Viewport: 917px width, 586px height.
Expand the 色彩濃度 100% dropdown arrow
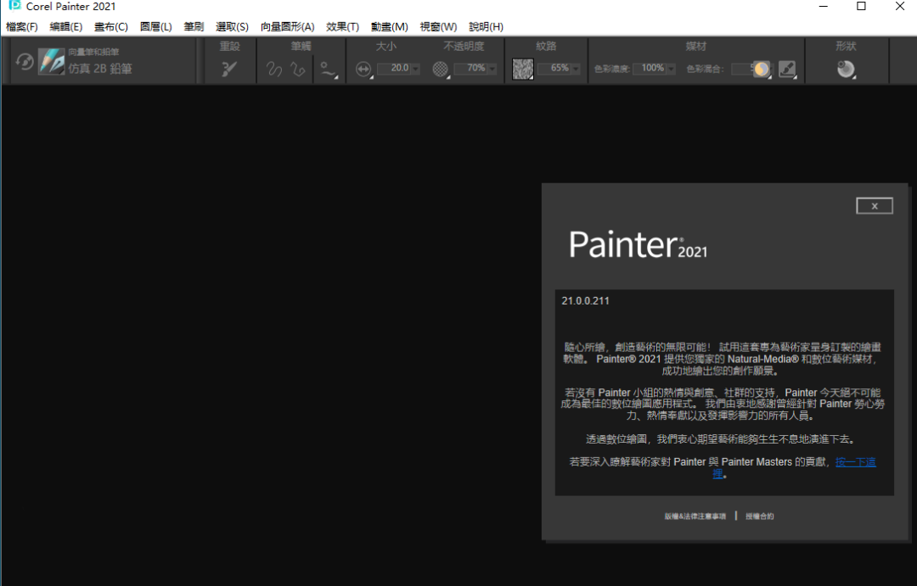coord(672,69)
